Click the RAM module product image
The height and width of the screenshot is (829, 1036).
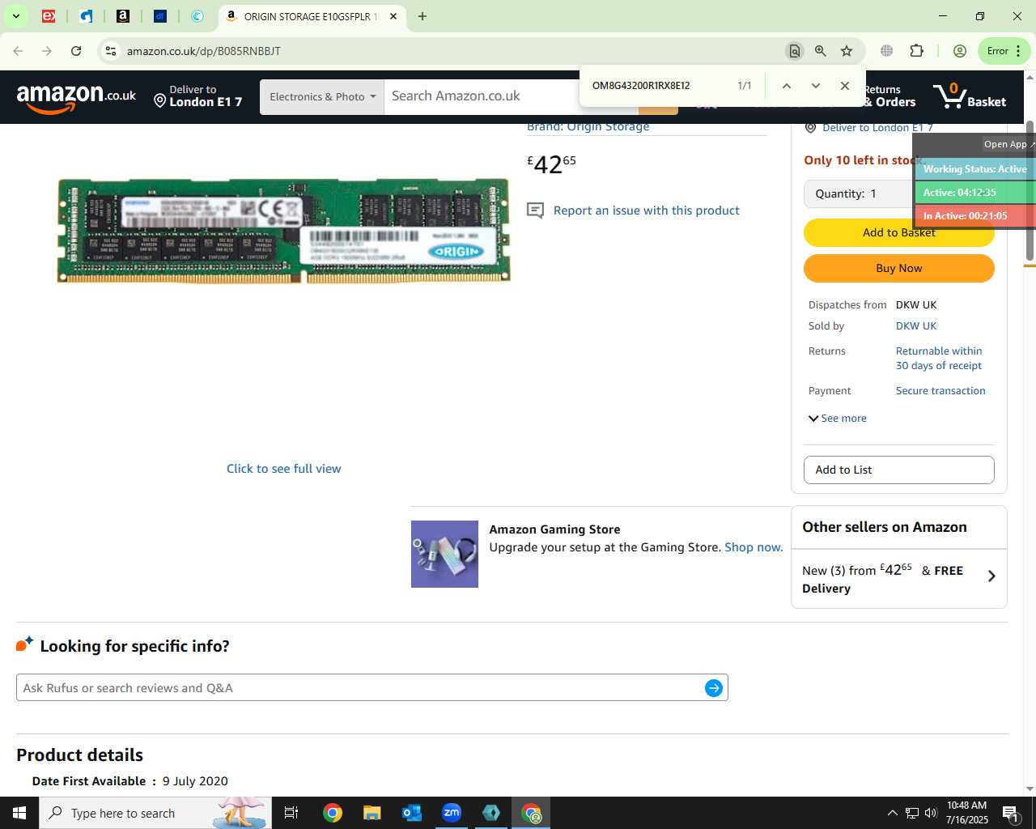click(283, 231)
